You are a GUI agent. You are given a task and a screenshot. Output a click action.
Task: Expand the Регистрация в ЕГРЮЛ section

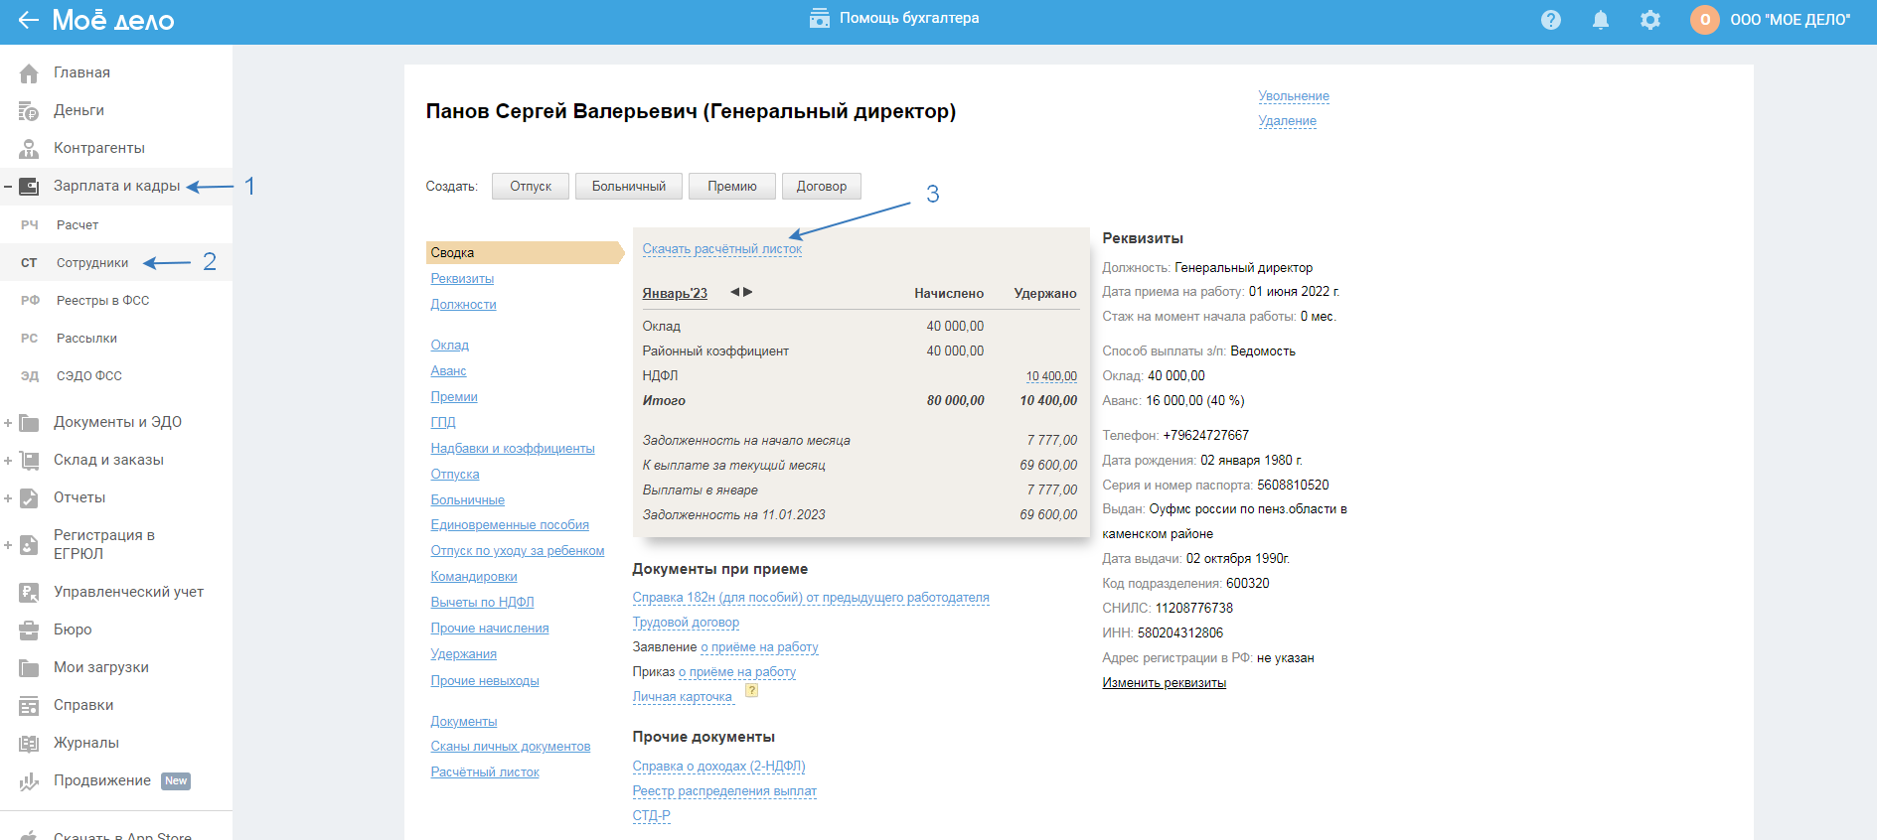pyautogui.click(x=8, y=545)
